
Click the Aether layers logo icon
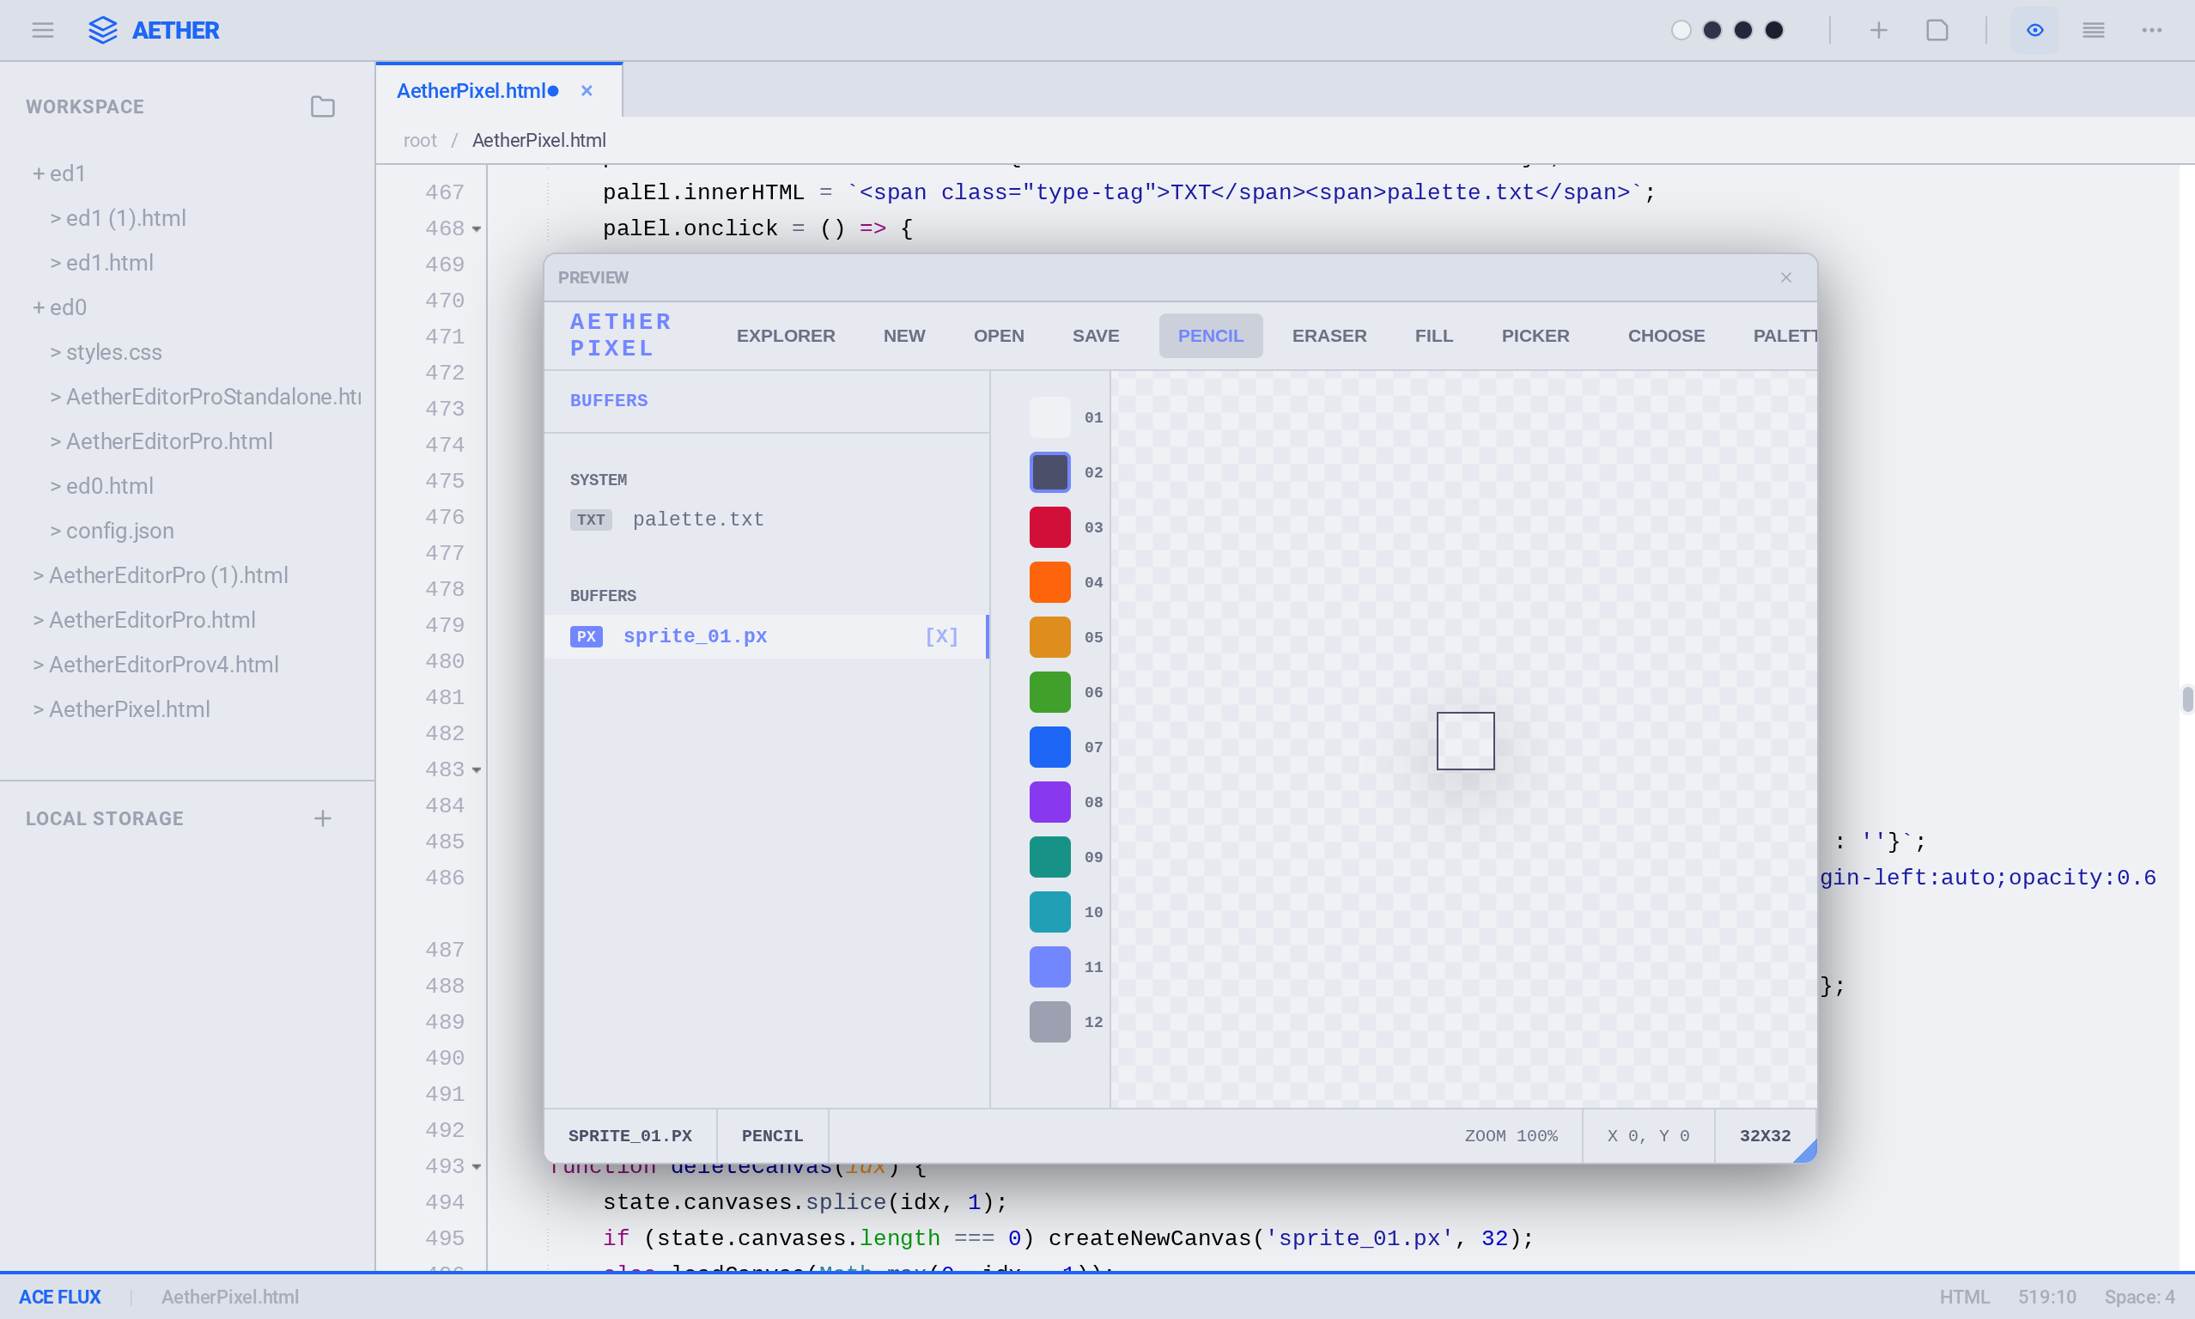pos(103,30)
